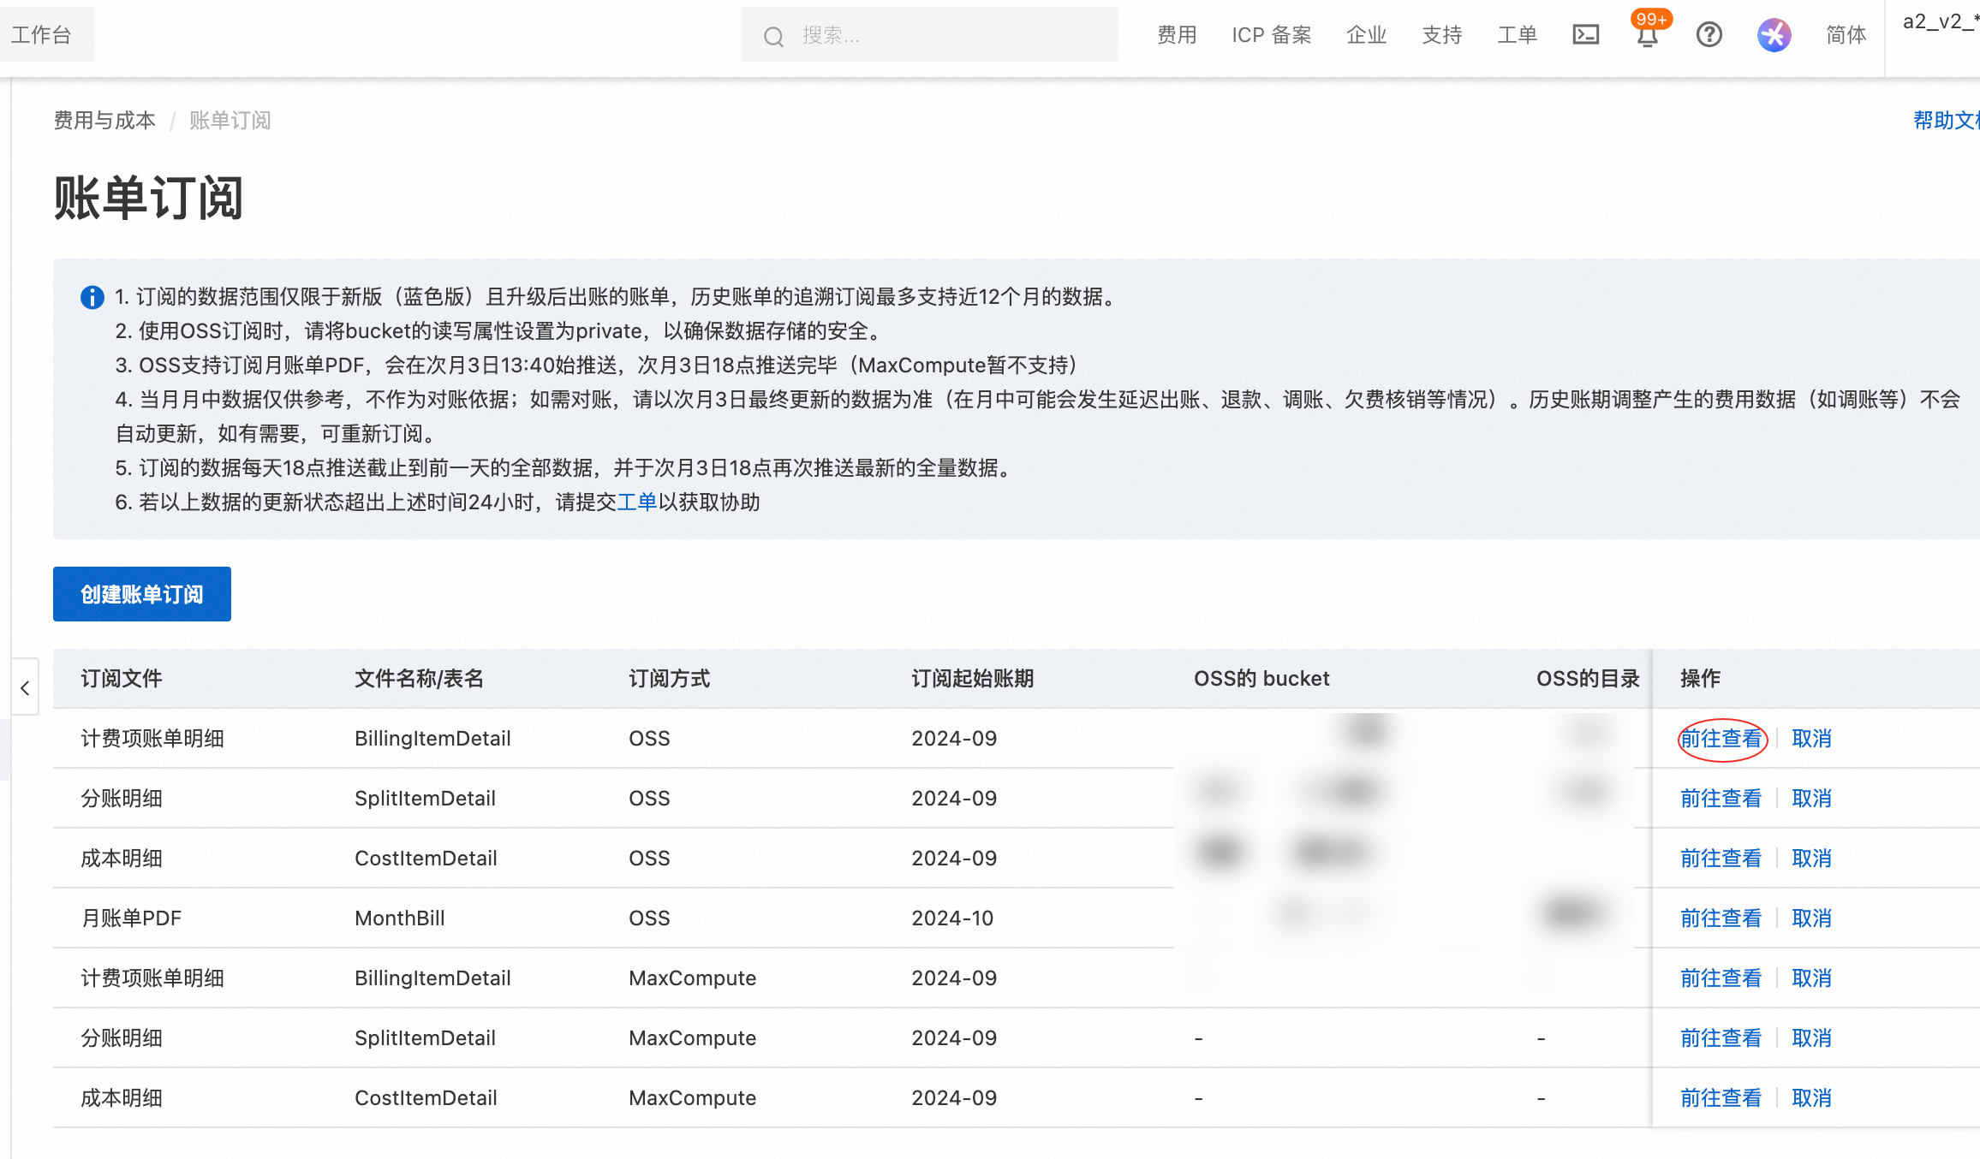This screenshot has width=1980, height=1159.
Task: Click 取消 for the OSS BillingItemDetail row
Action: tap(1811, 739)
